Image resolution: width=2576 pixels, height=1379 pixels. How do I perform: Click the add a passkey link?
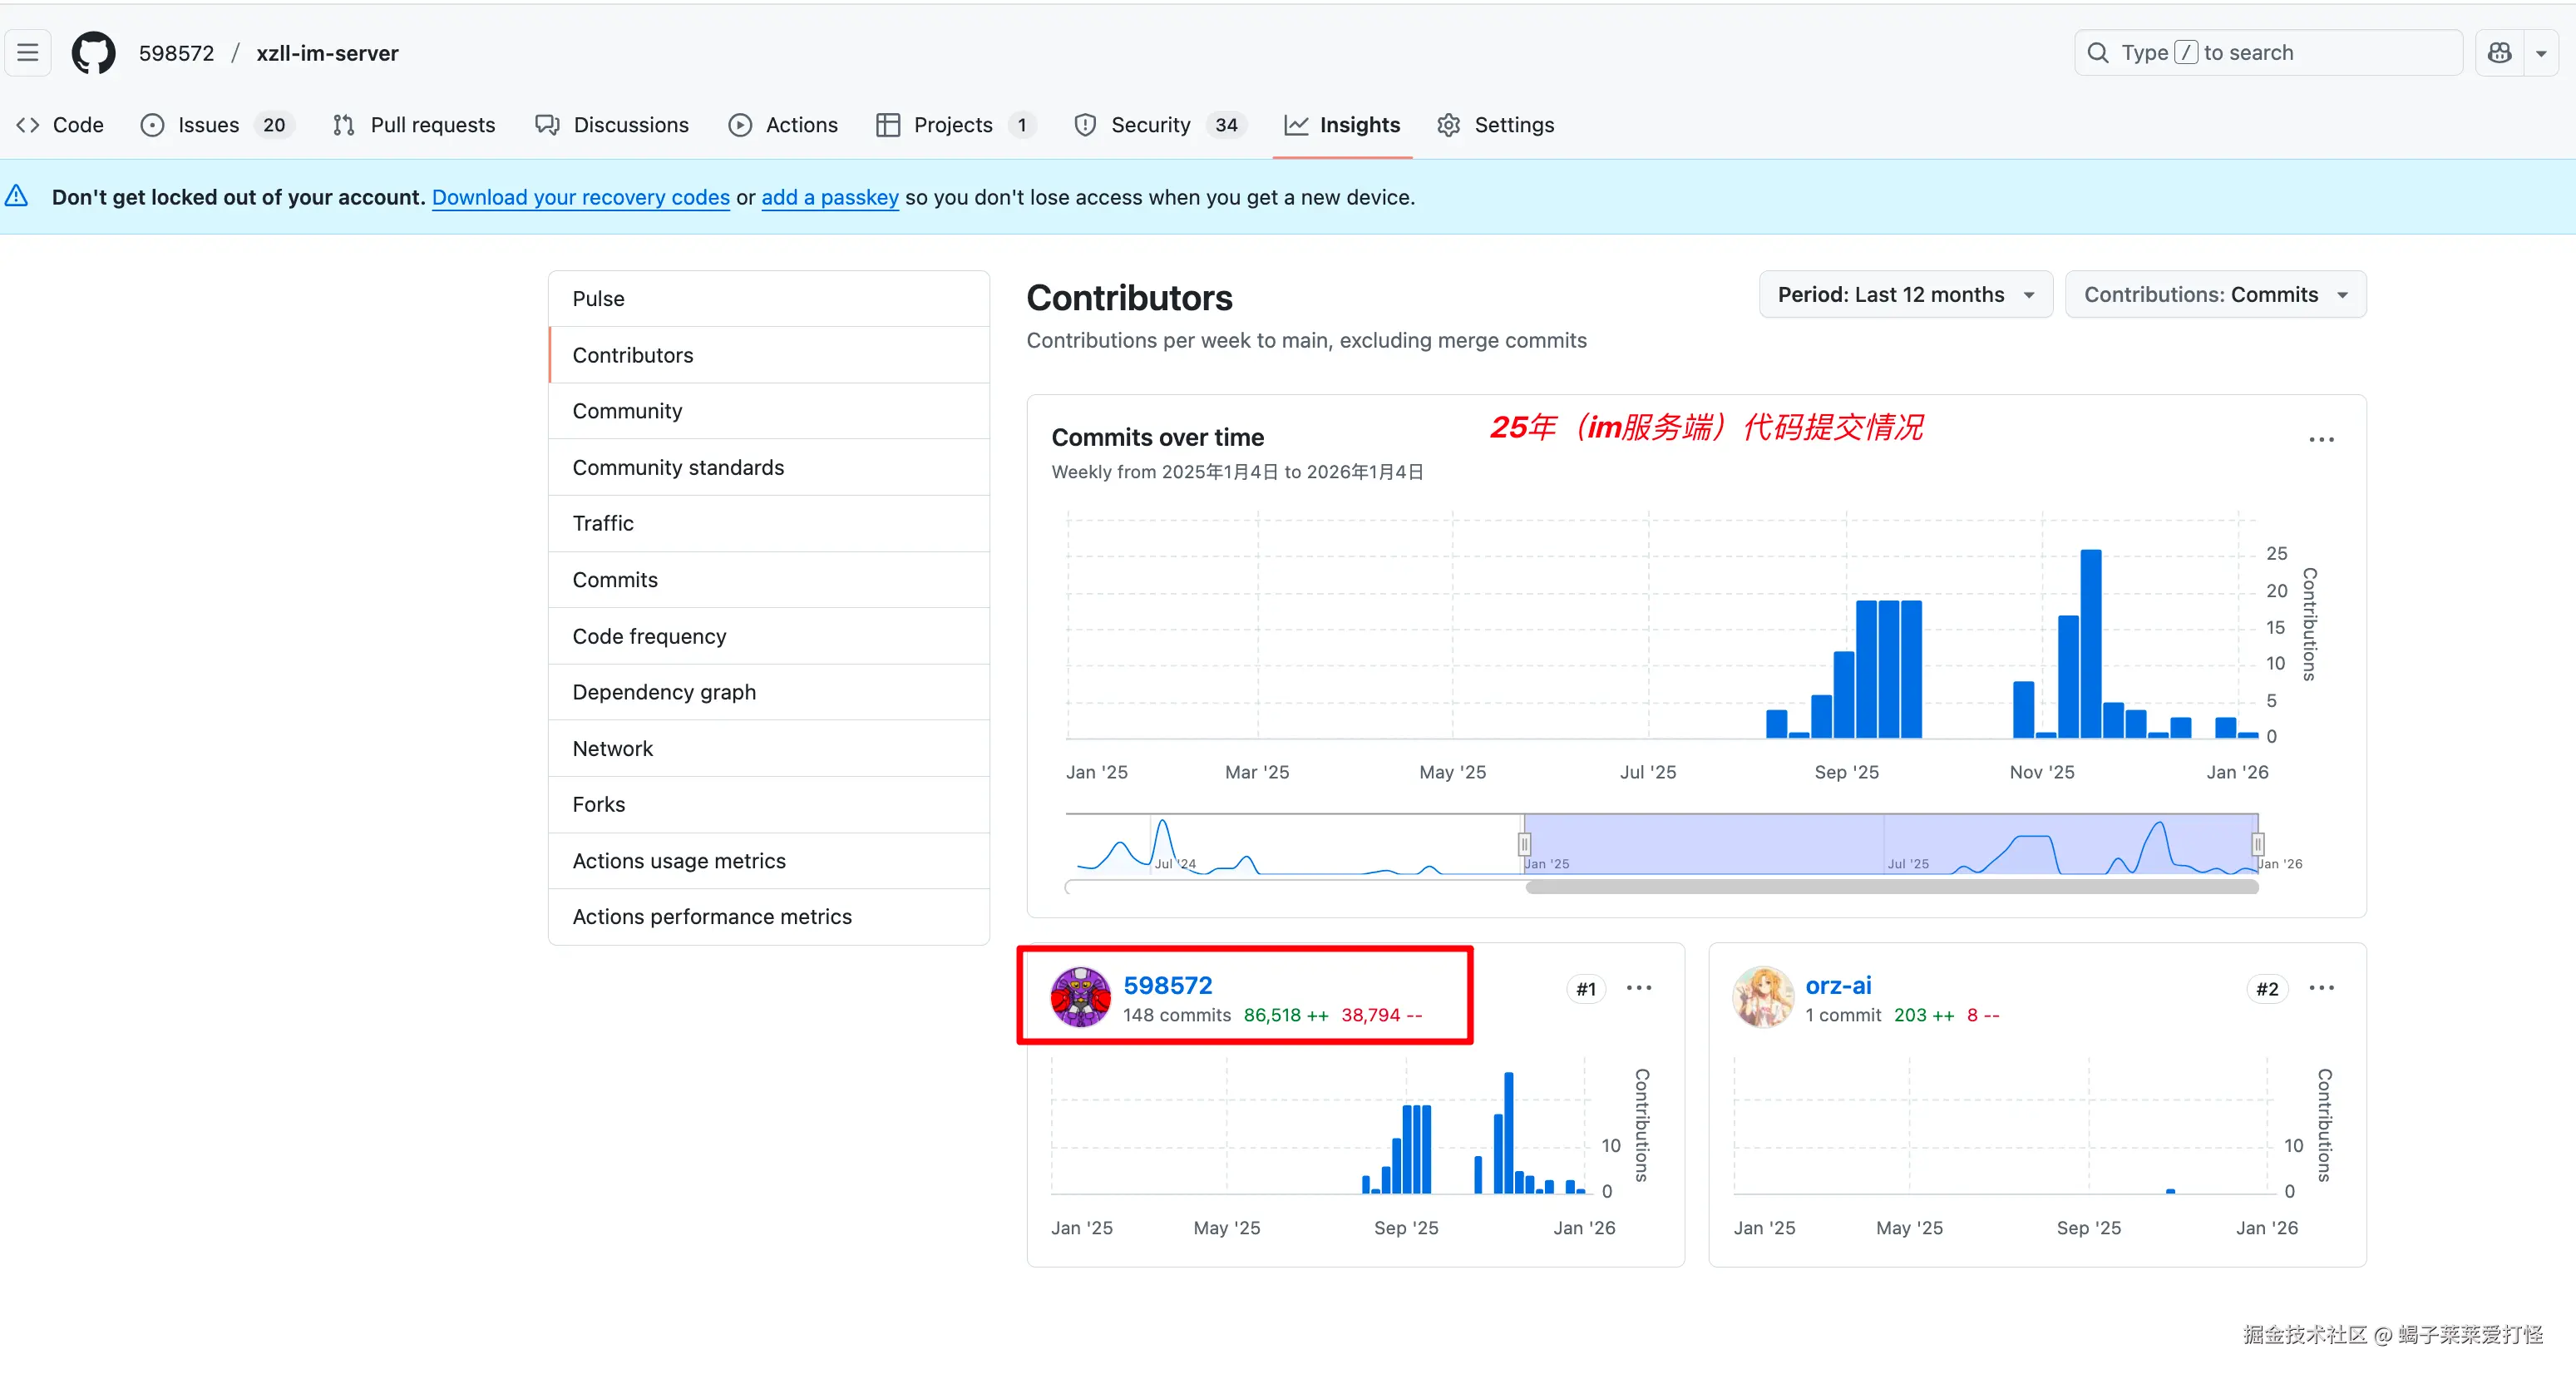point(829,198)
